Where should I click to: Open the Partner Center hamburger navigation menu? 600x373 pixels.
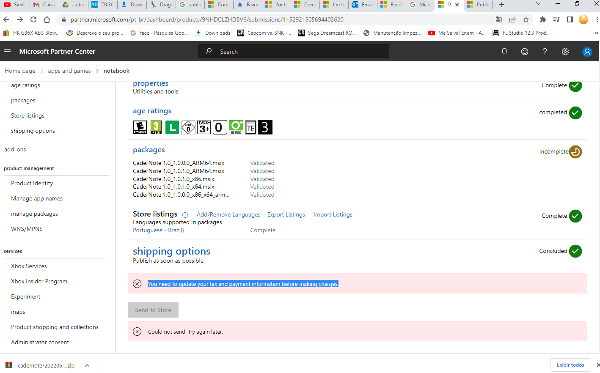tap(7, 51)
